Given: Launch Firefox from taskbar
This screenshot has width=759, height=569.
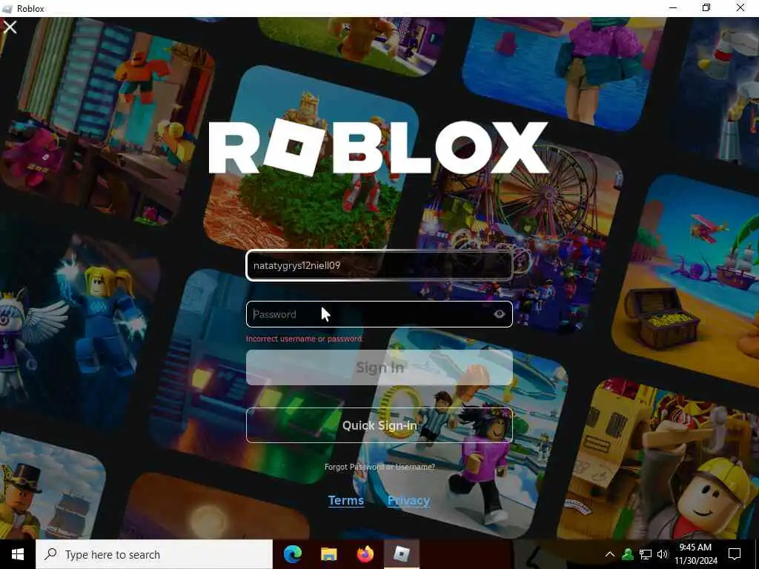Looking at the screenshot, I should pos(365,554).
